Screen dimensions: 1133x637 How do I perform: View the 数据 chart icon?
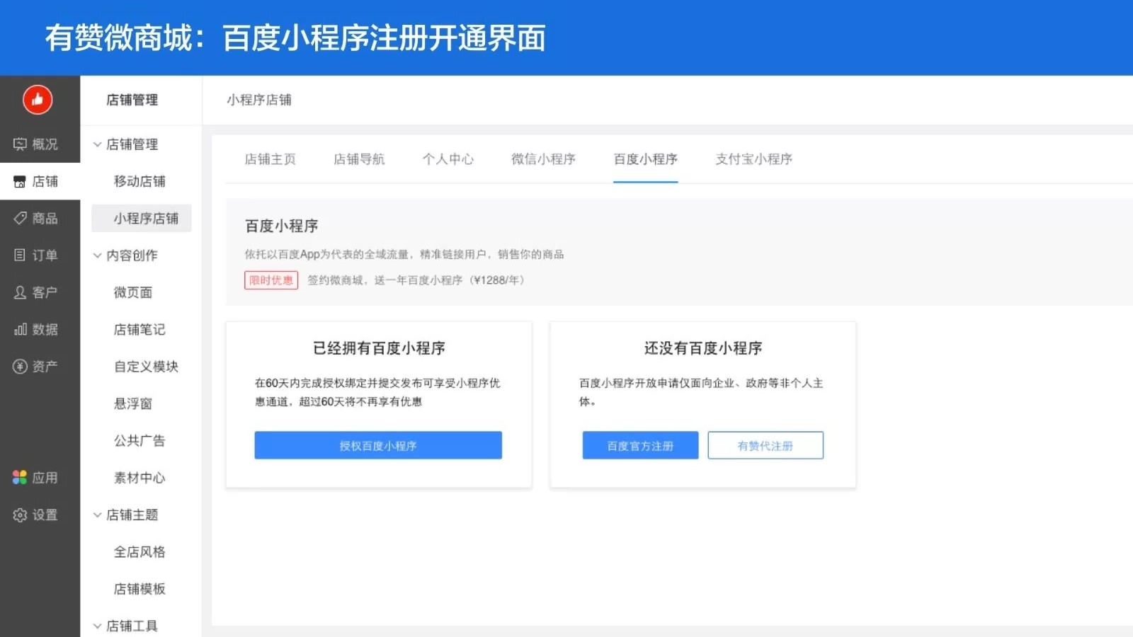pyautogui.click(x=20, y=329)
